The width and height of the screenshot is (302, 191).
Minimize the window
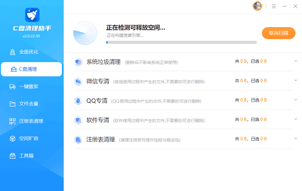click(x=285, y=7)
